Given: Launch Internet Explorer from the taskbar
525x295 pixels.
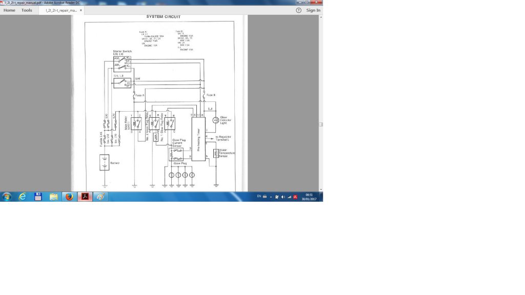Looking at the screenshot, I should (23, 197).
